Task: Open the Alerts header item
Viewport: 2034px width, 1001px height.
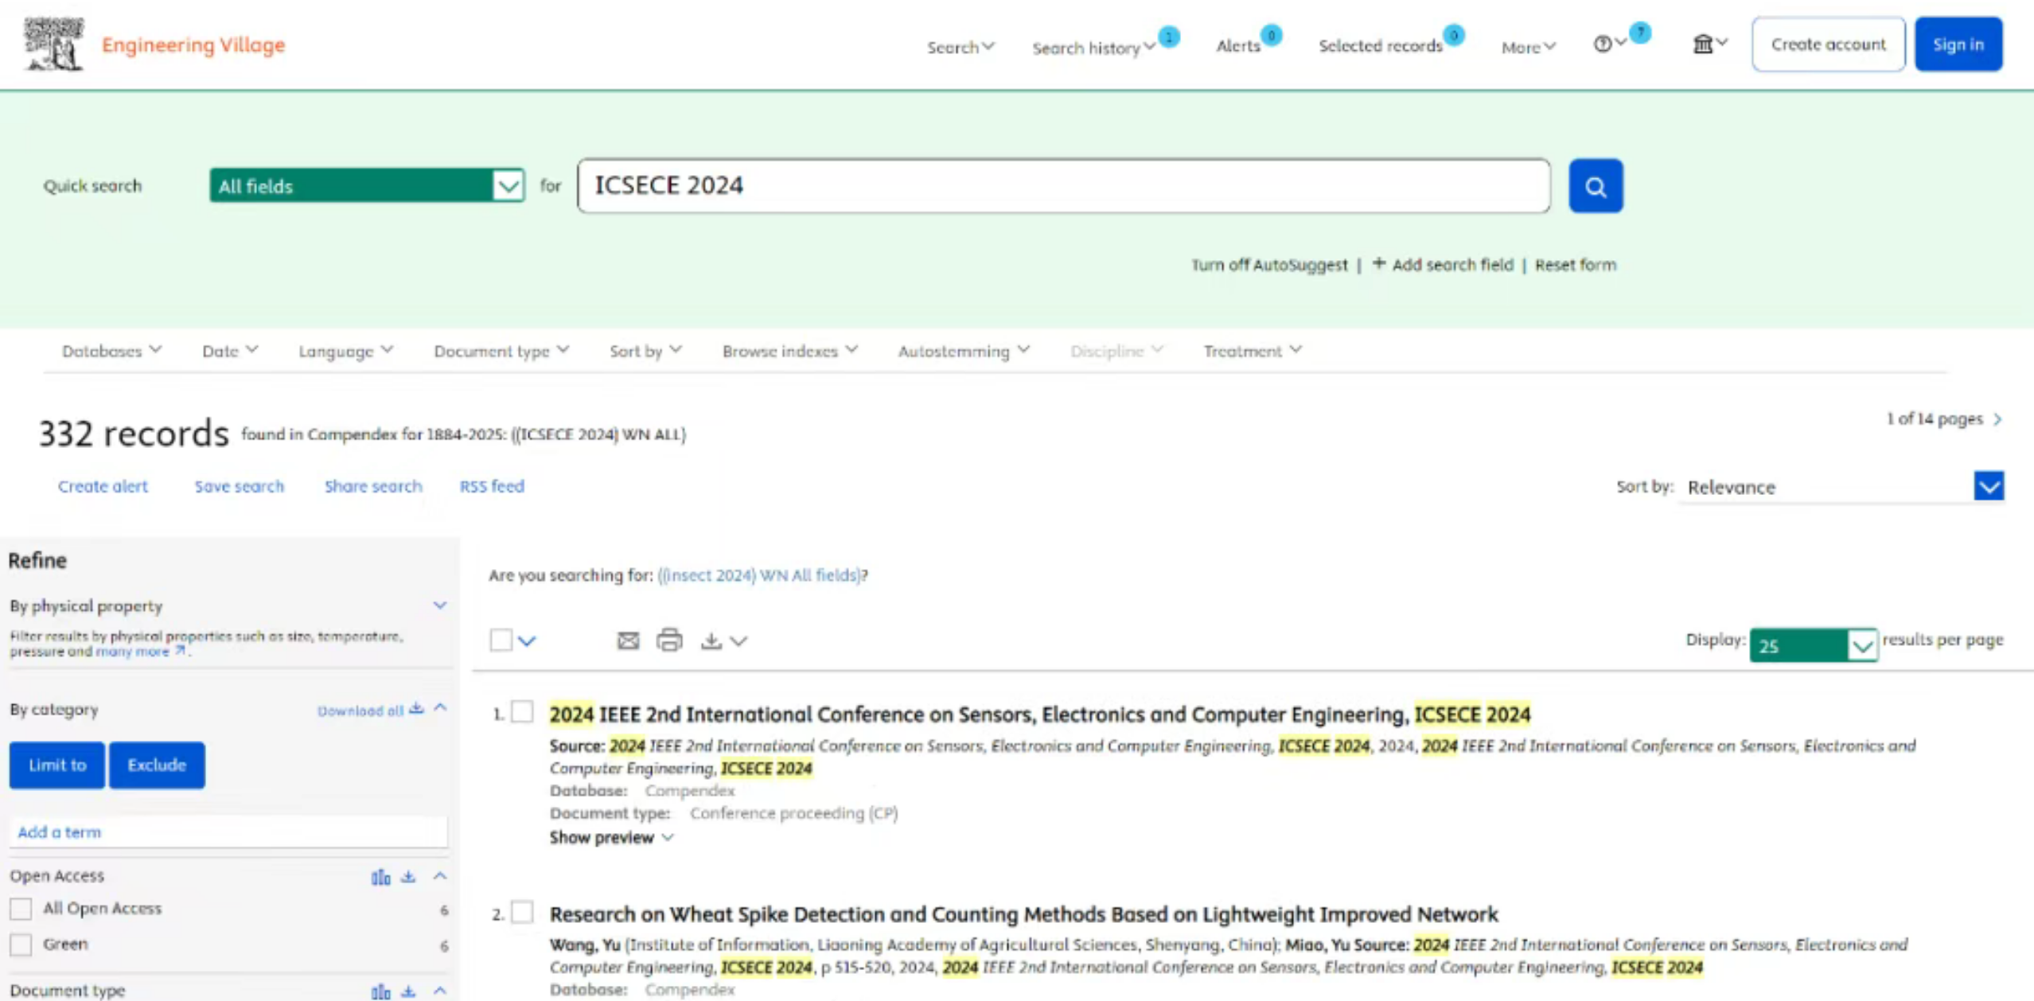Action: click(x=1238, y=46)
